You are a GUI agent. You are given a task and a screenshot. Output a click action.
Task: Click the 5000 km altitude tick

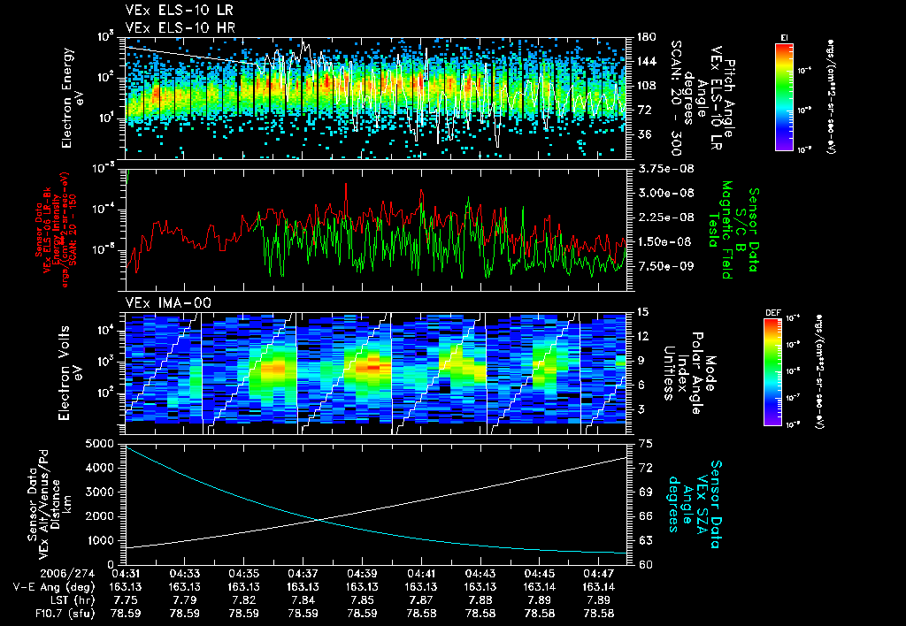coord(98,444)
